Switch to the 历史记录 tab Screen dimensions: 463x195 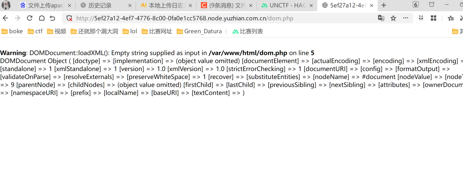click(x=100, y=6)
